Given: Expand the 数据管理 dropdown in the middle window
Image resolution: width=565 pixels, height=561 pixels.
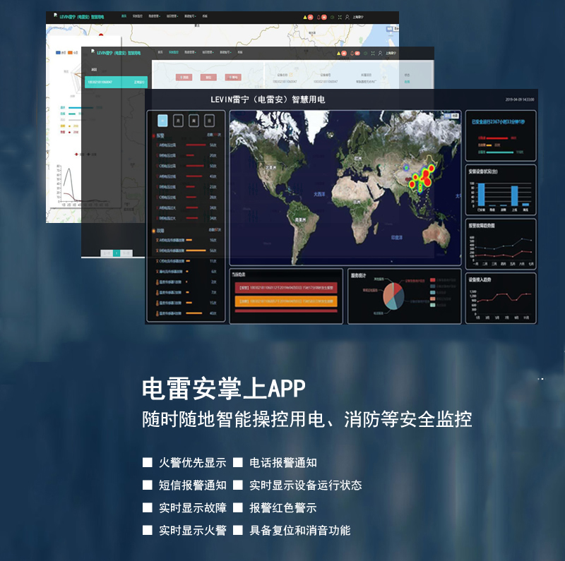Looking at the screenshot, I should coord(190,52).
